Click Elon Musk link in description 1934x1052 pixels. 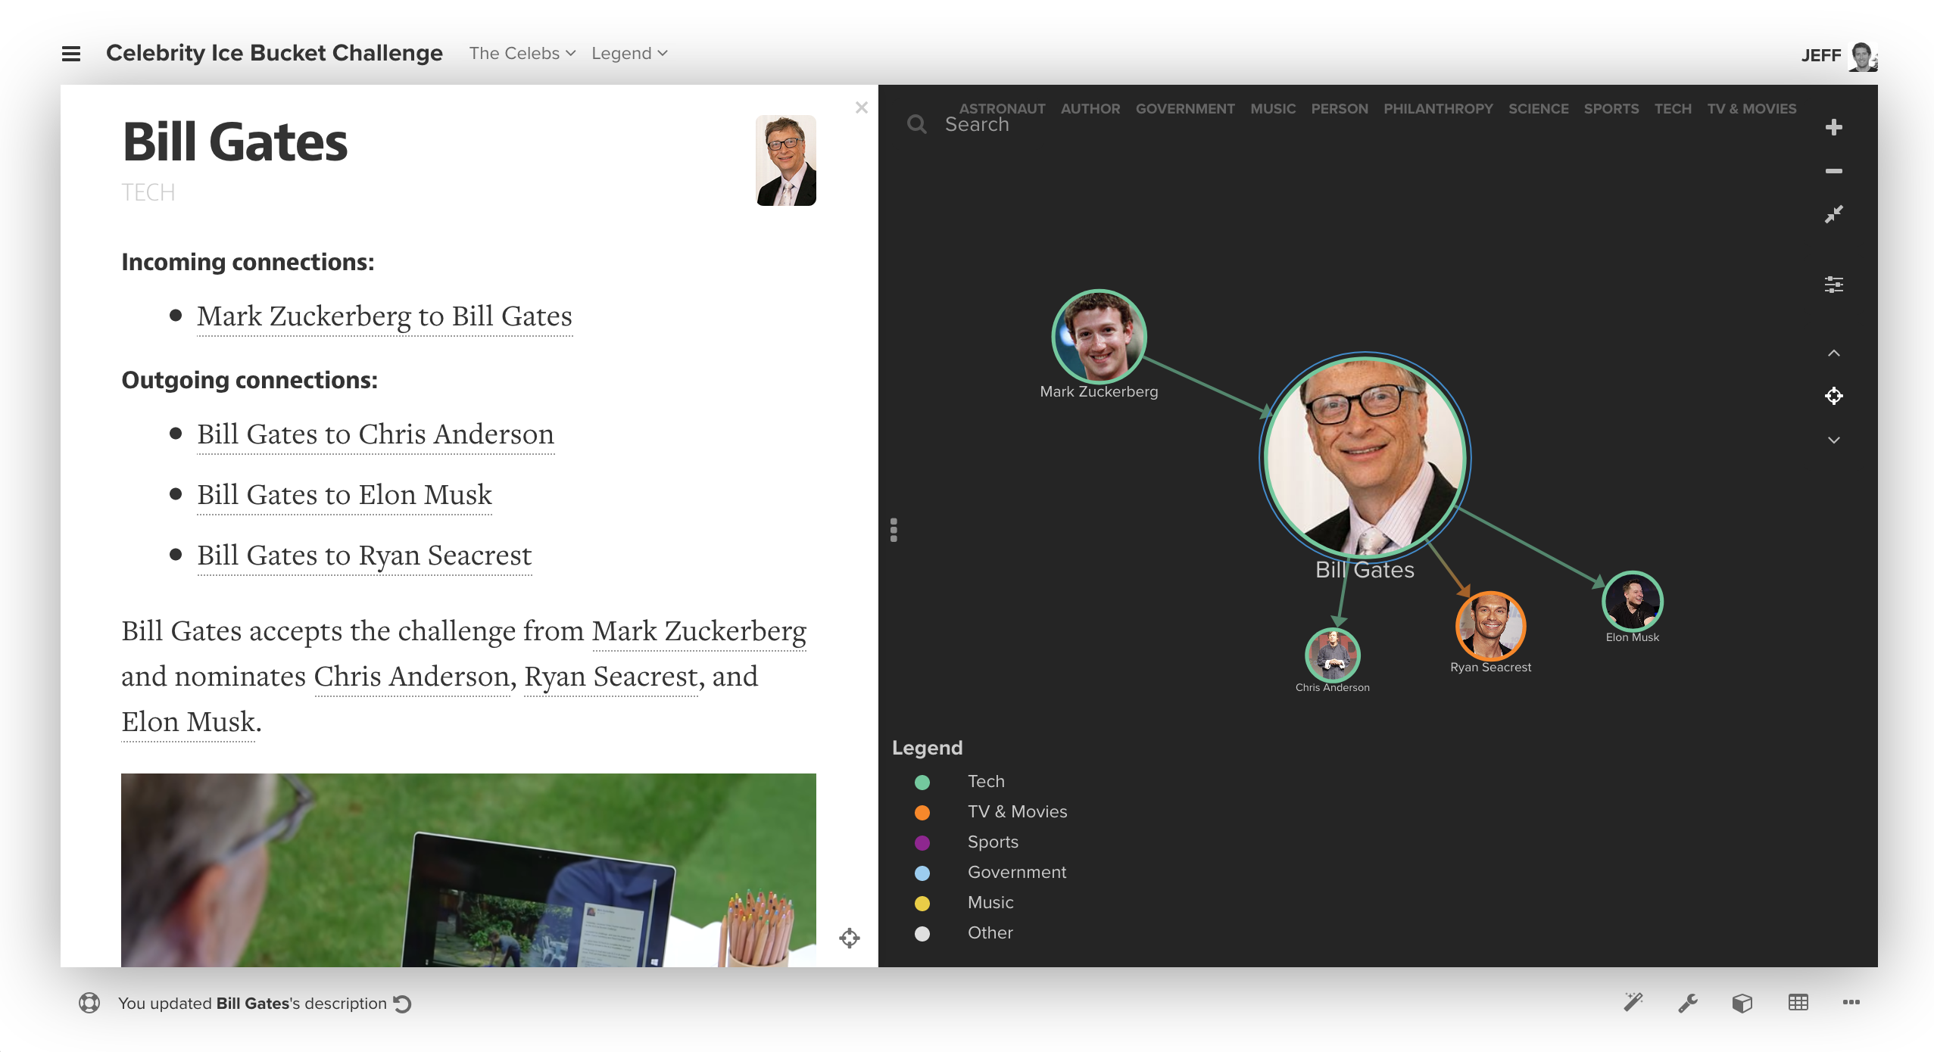click(189, 722)
